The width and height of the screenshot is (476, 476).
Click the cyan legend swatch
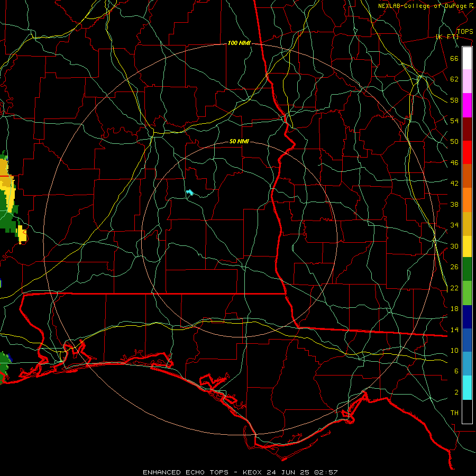(467, 388)
